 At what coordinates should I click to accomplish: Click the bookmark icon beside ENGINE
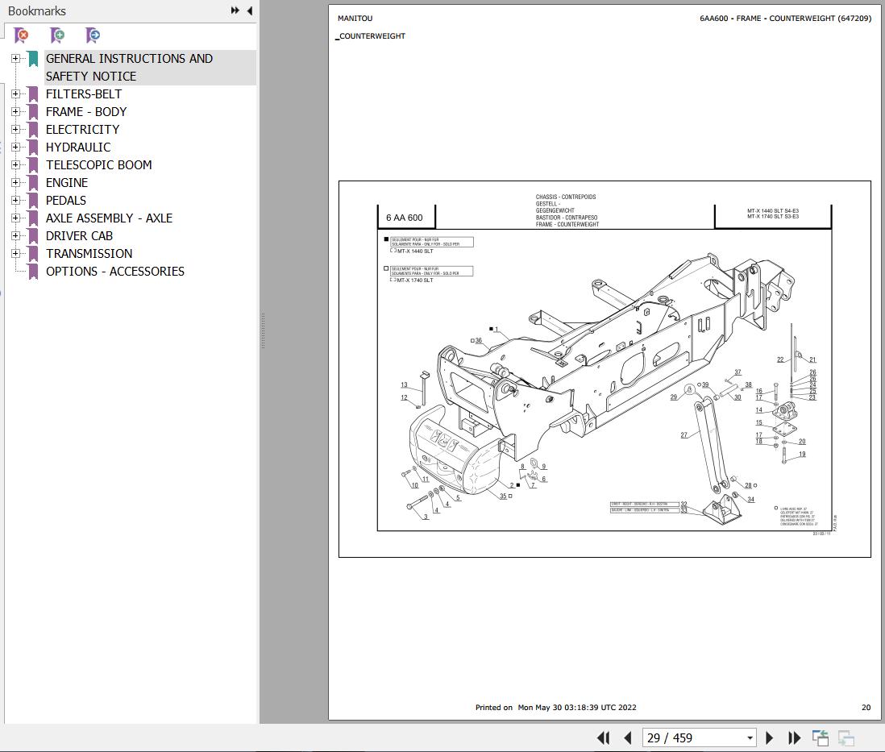pyautogui.click(x=33, y=183)
